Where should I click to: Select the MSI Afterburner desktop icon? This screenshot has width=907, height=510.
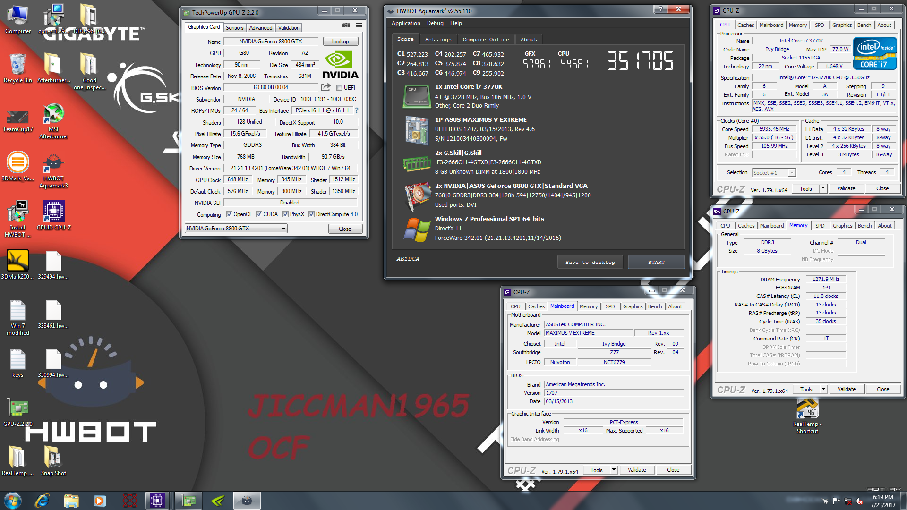pyautogui.click(x=53, y=121)
